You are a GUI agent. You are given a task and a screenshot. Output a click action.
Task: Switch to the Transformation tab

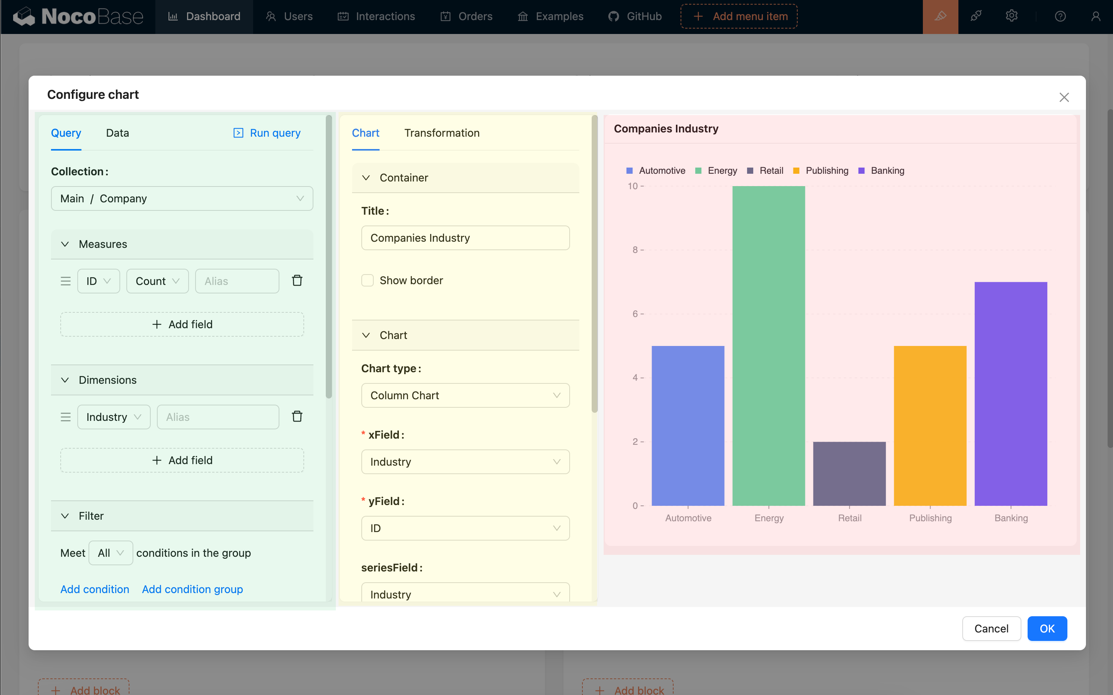pos(441,133)
